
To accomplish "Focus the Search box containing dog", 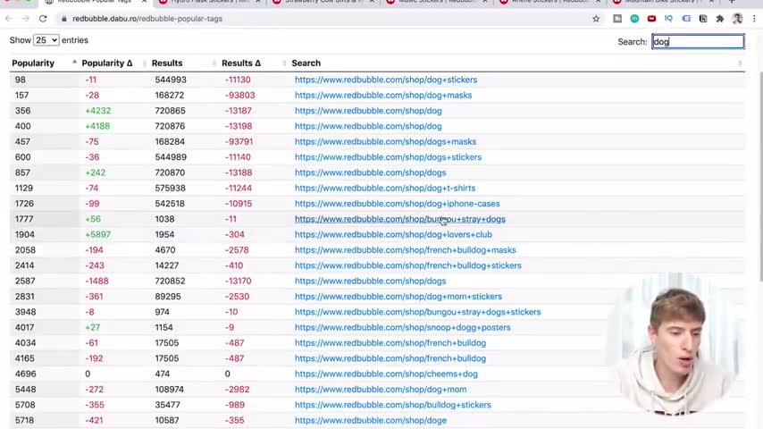I will tap(698, 41).
